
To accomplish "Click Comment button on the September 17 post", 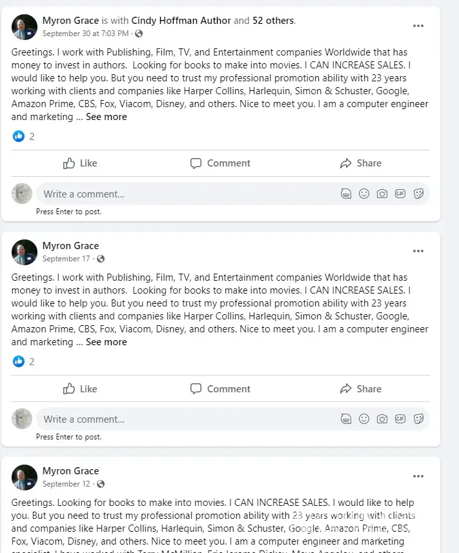I will 220,388.
